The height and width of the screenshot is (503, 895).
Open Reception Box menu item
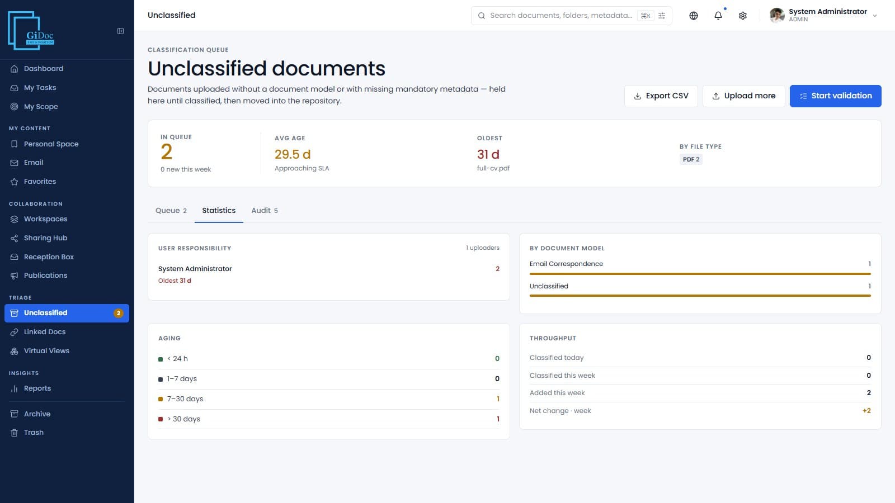tap(67, 257)
